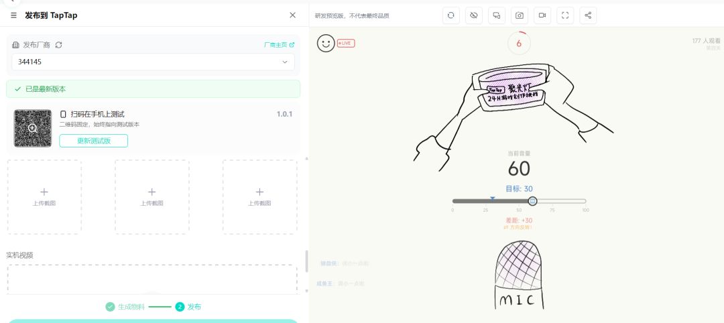Select step 2 发布 in wizard
Image resolution: width=724 pixels, height=323 pixels.
tap(188, 307)
